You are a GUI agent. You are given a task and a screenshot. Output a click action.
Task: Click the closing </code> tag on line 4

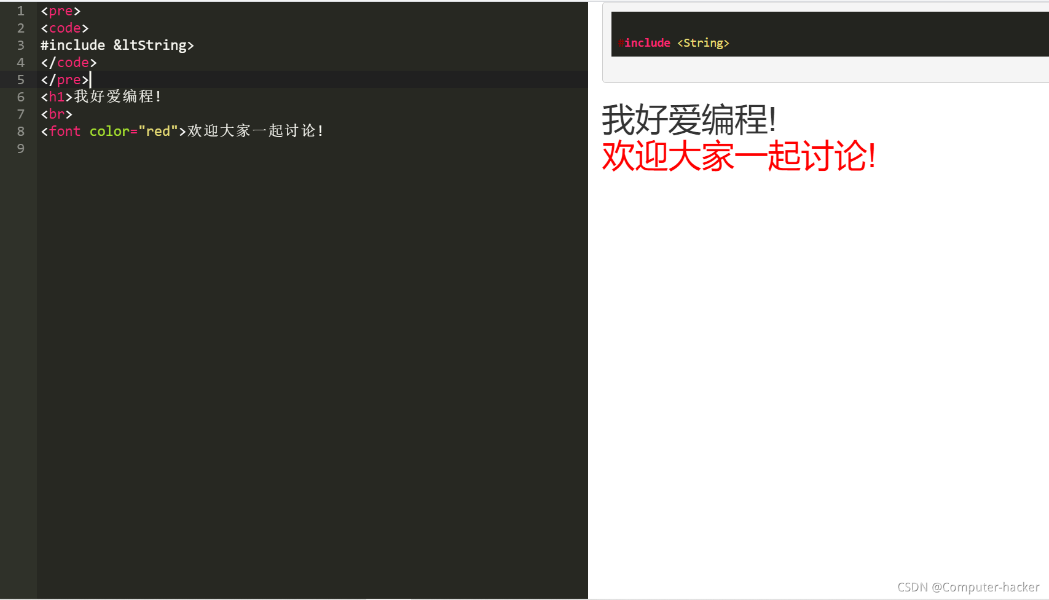(x=68, y=62)
